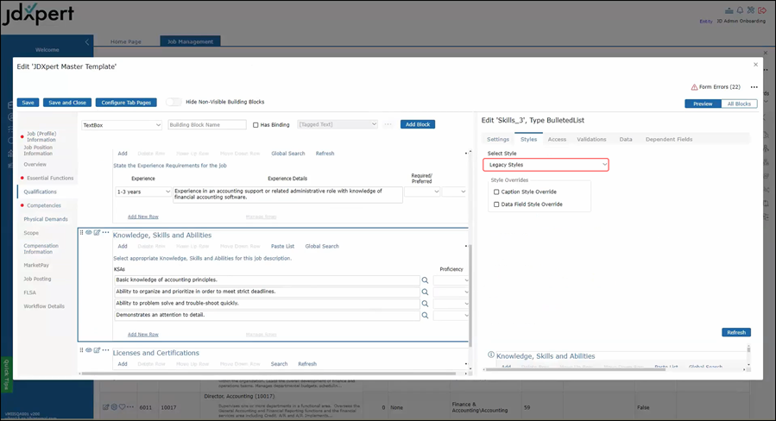
Task: Click the search magnifier beside 'Basic knowledge of accounting principles'
Action: coord(425,280)
